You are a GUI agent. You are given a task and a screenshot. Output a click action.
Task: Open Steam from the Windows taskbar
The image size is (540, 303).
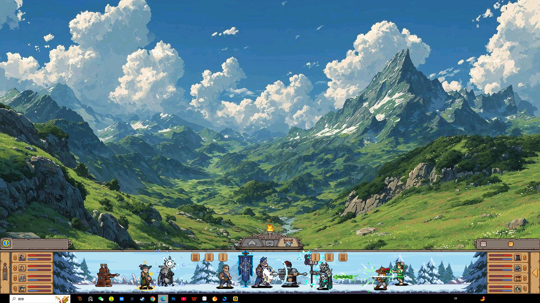coord(142,299)
